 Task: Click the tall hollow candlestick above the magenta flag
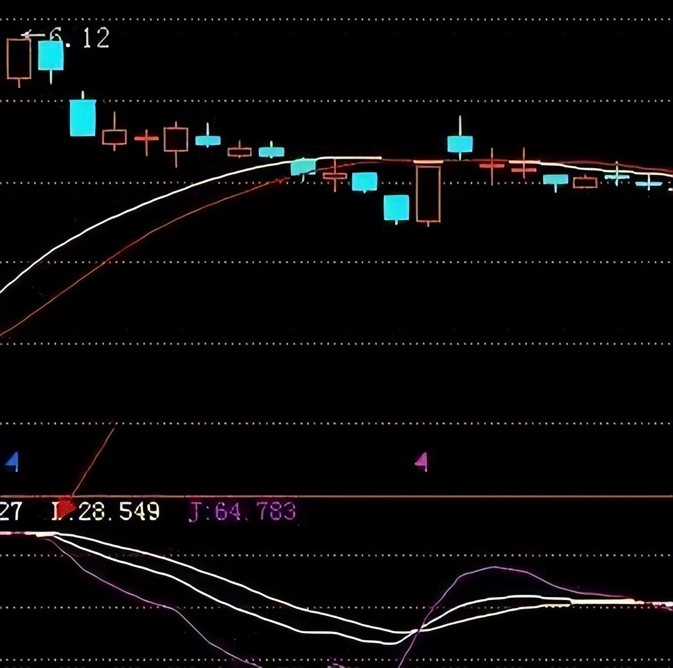pos(429,194)
